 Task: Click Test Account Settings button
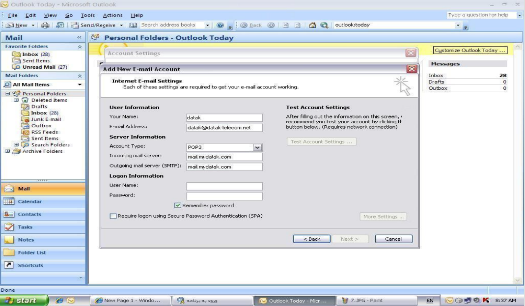pyautogui.click(x=321, y=141)
